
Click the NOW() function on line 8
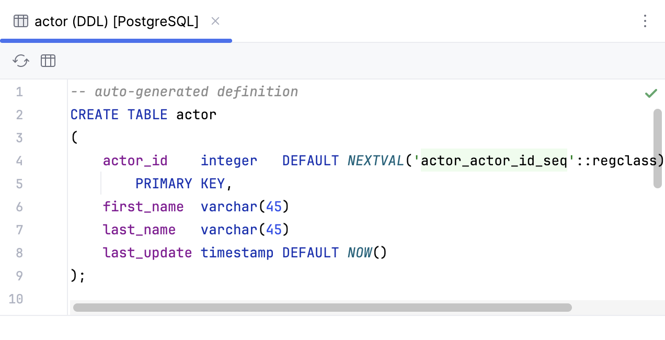[368, 253]
